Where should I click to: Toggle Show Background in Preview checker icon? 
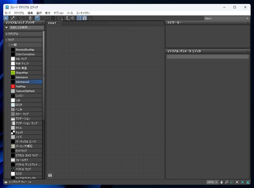pos(53,18)
